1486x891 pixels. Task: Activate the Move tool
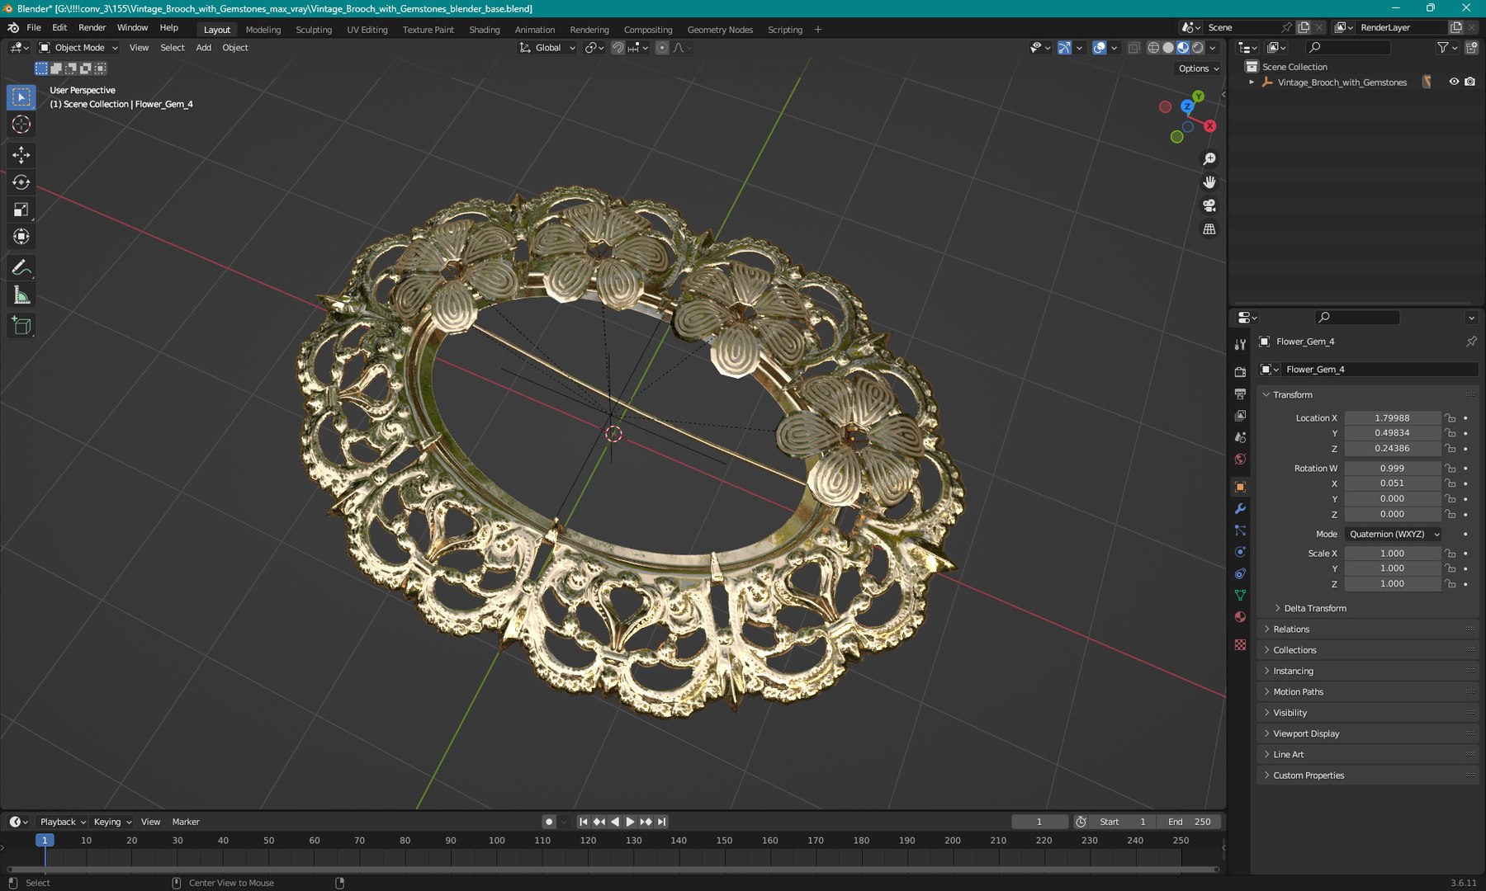pyautogui.click(x=21, y=155)
